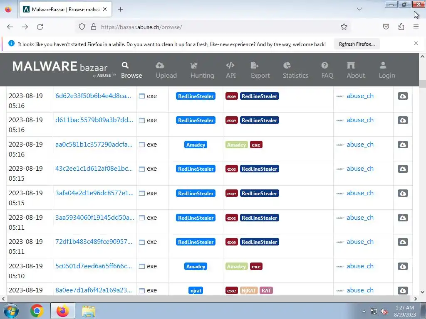Select Firefox in the taskbar
The height and width of the screenshot is (319, 426).
click(63, 311)
